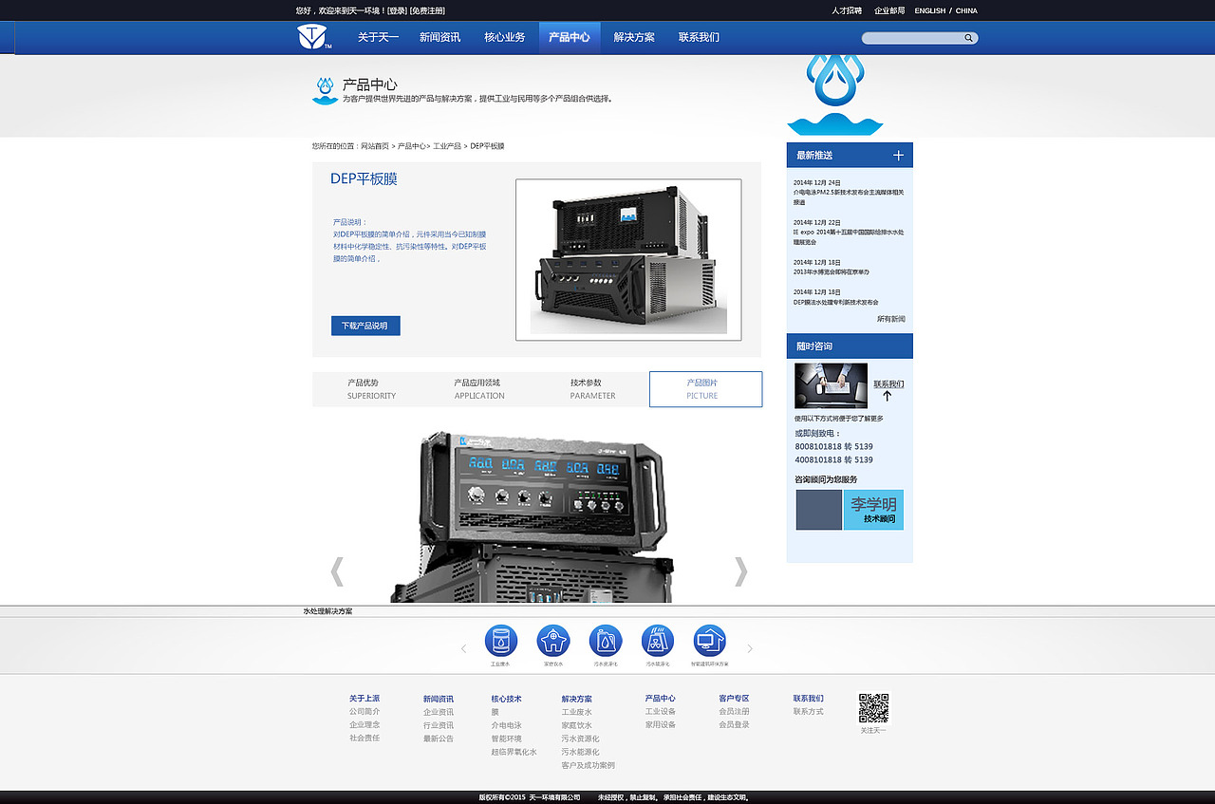Open the 2013年水博览会 news item
The height and width of the screenshot is (804, 1215).
pyautogui.click(x=832, y=272)
